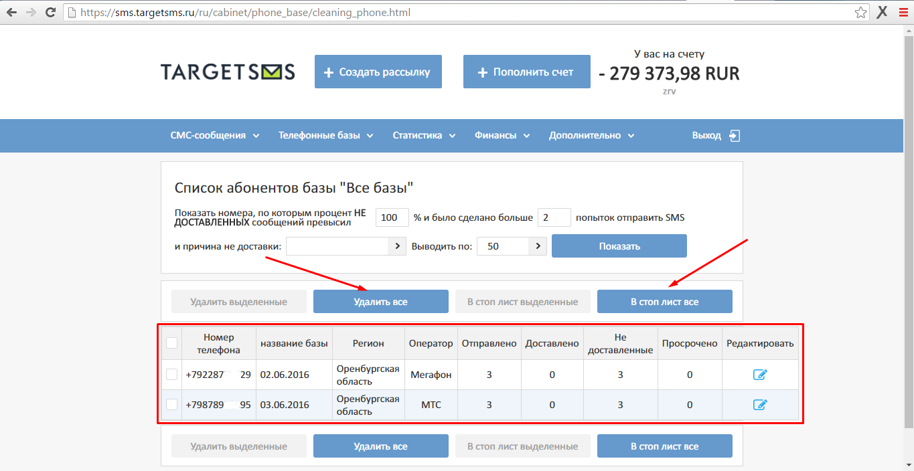The image size is (914, 471).
Task: Click lower Удалить выделенные button
Action: pos(239,446)
